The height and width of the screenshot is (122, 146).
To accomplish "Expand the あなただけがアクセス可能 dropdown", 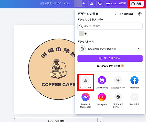I will coord(110,49).
